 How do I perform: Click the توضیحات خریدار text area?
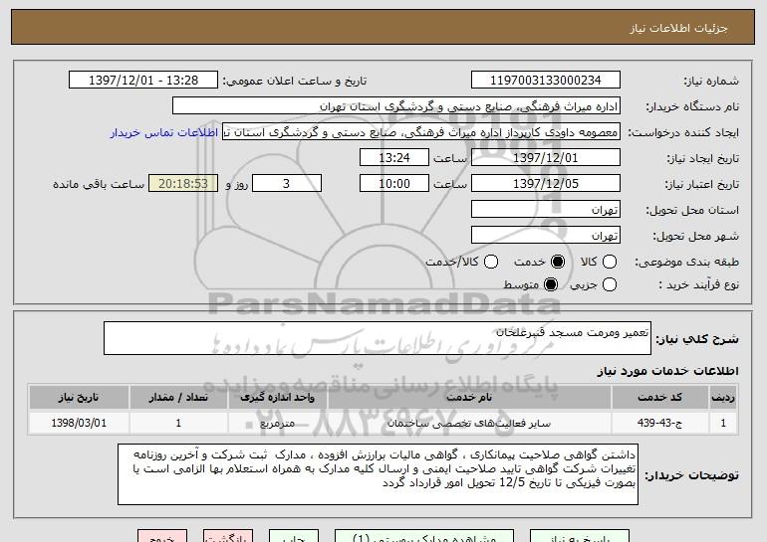click(x=378, y=474)
